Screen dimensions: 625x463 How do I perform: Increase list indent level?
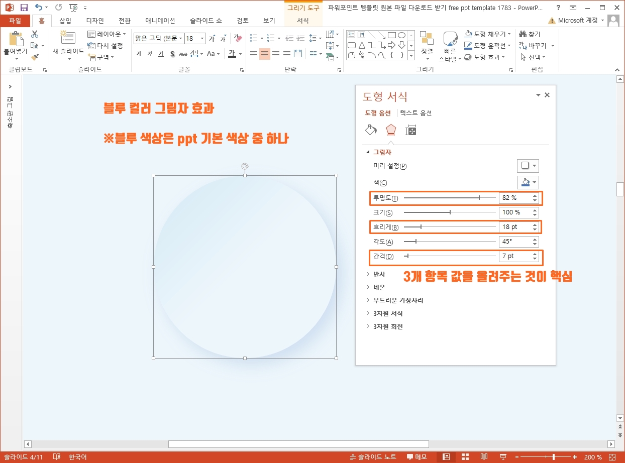pyautogui.click(x=301, y=38)
